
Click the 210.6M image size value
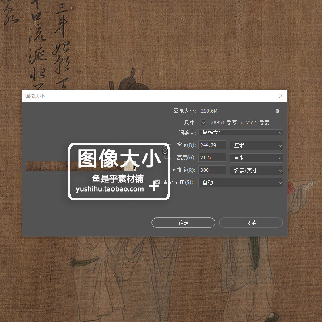click(x=209, y=111)
